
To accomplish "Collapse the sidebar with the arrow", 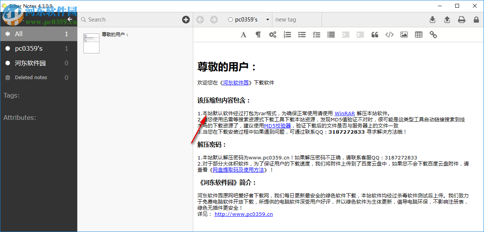I will point(69,19).
